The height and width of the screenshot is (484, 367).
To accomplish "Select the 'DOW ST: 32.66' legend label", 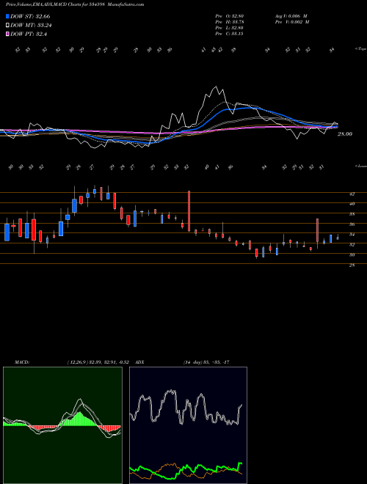I will click(x=30, y=16).
